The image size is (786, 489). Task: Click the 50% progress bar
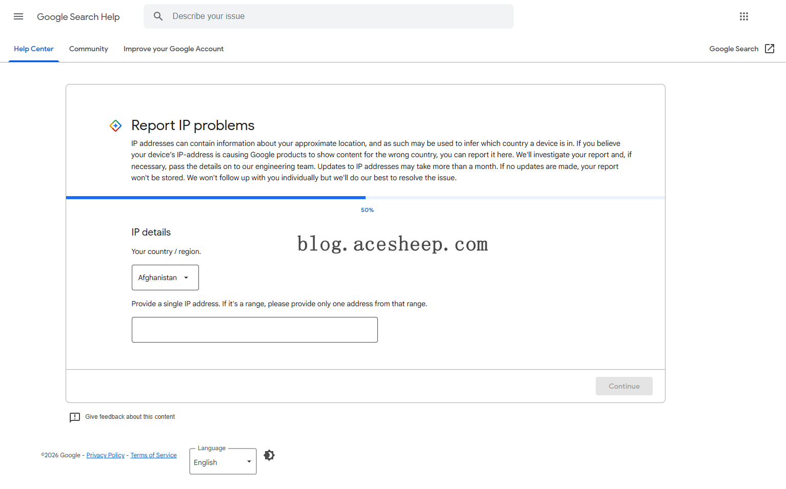tap(365, 198)
